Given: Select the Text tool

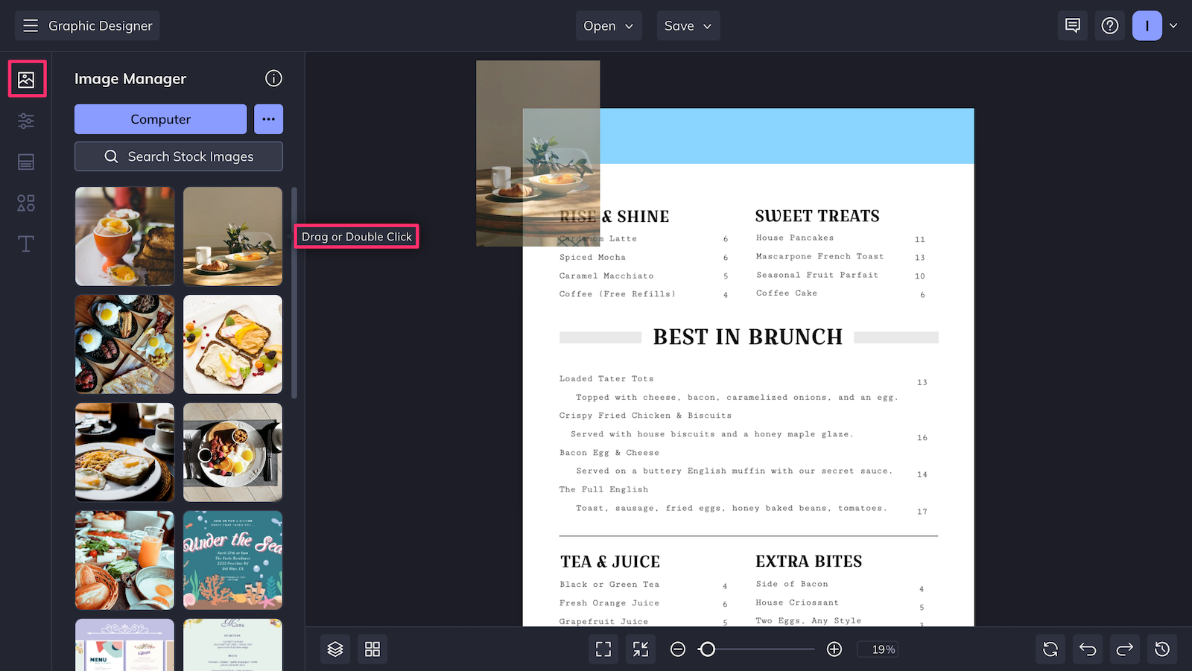Looking at the screenshot, I should pyautogui.click(x=25, y=244).
